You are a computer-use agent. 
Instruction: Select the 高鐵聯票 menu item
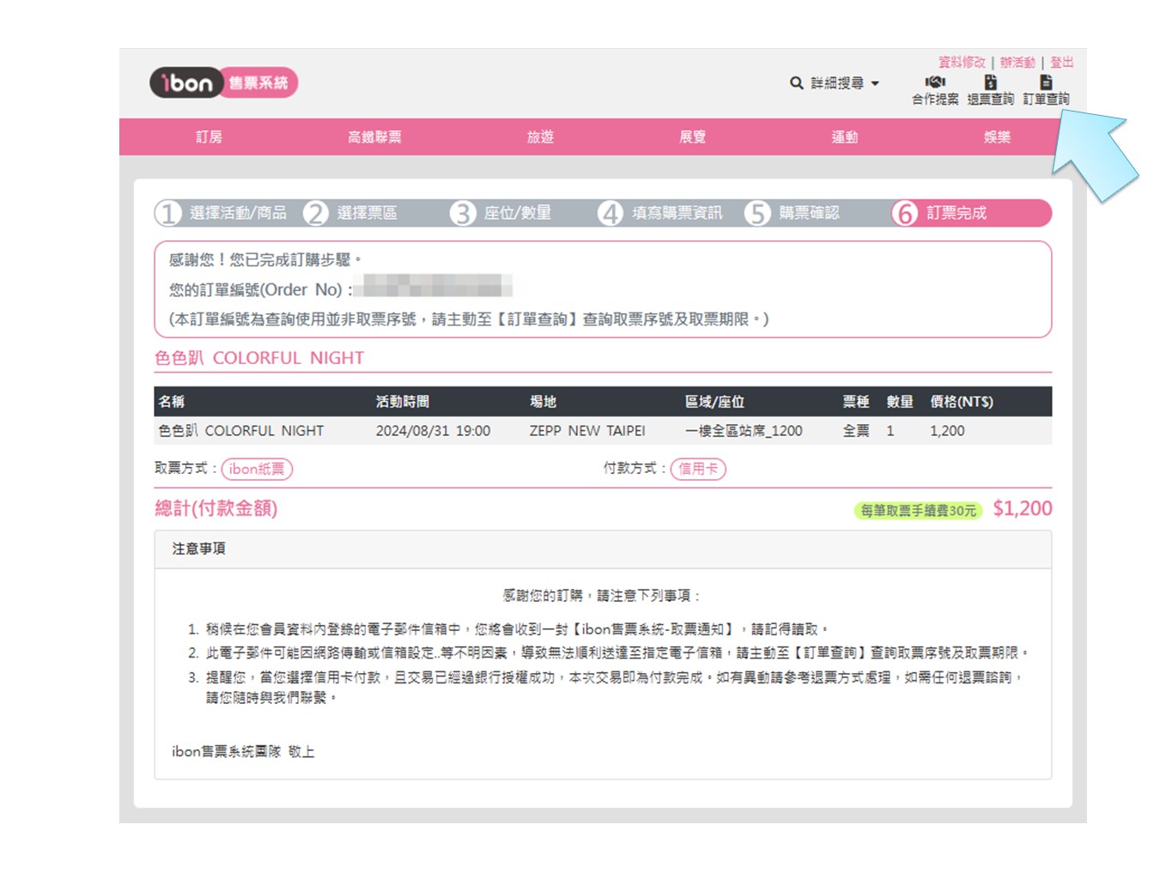tap(374, 137)
